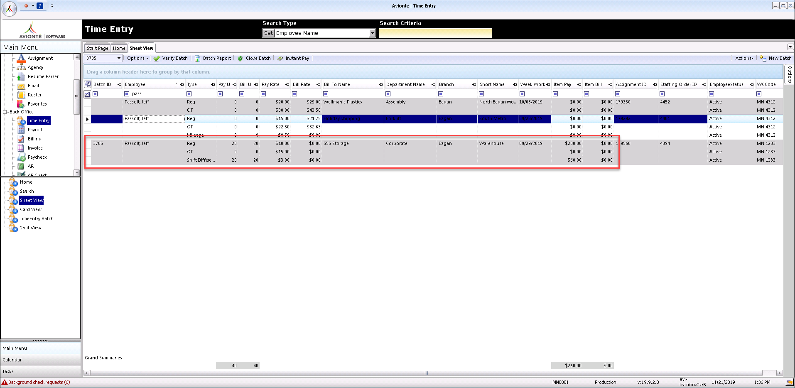The image size is (795, 388).
Task: Open the Search Type dropdown arrow
Action: pyautogui.click(x=372, y=33)
